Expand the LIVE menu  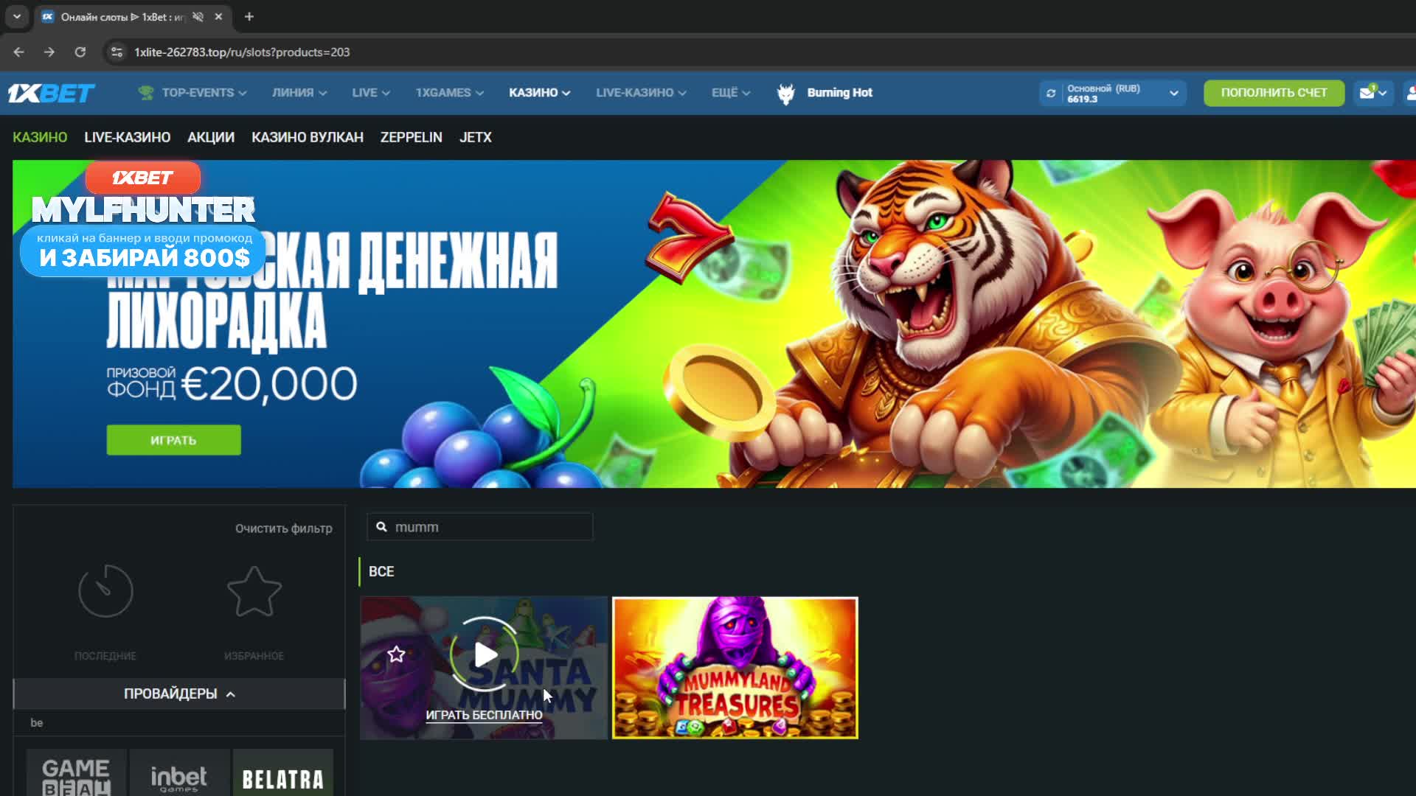tap(371, 93)
